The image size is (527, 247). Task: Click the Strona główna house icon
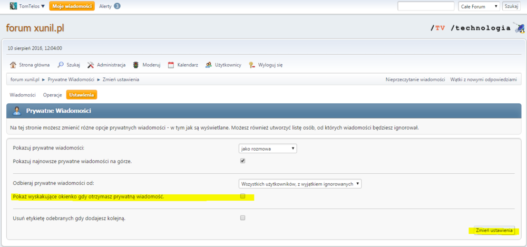click(x=13, y=65)
